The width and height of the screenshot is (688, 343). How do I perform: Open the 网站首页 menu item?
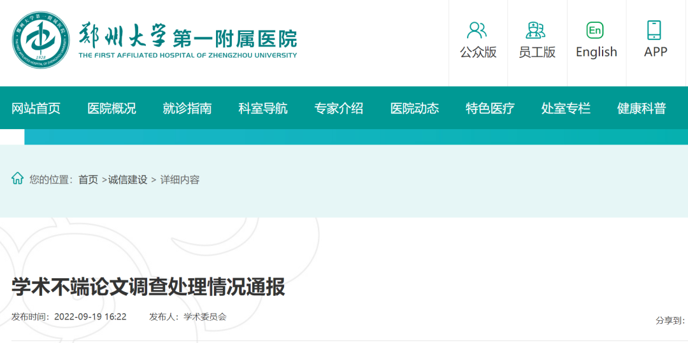(36, 108)
